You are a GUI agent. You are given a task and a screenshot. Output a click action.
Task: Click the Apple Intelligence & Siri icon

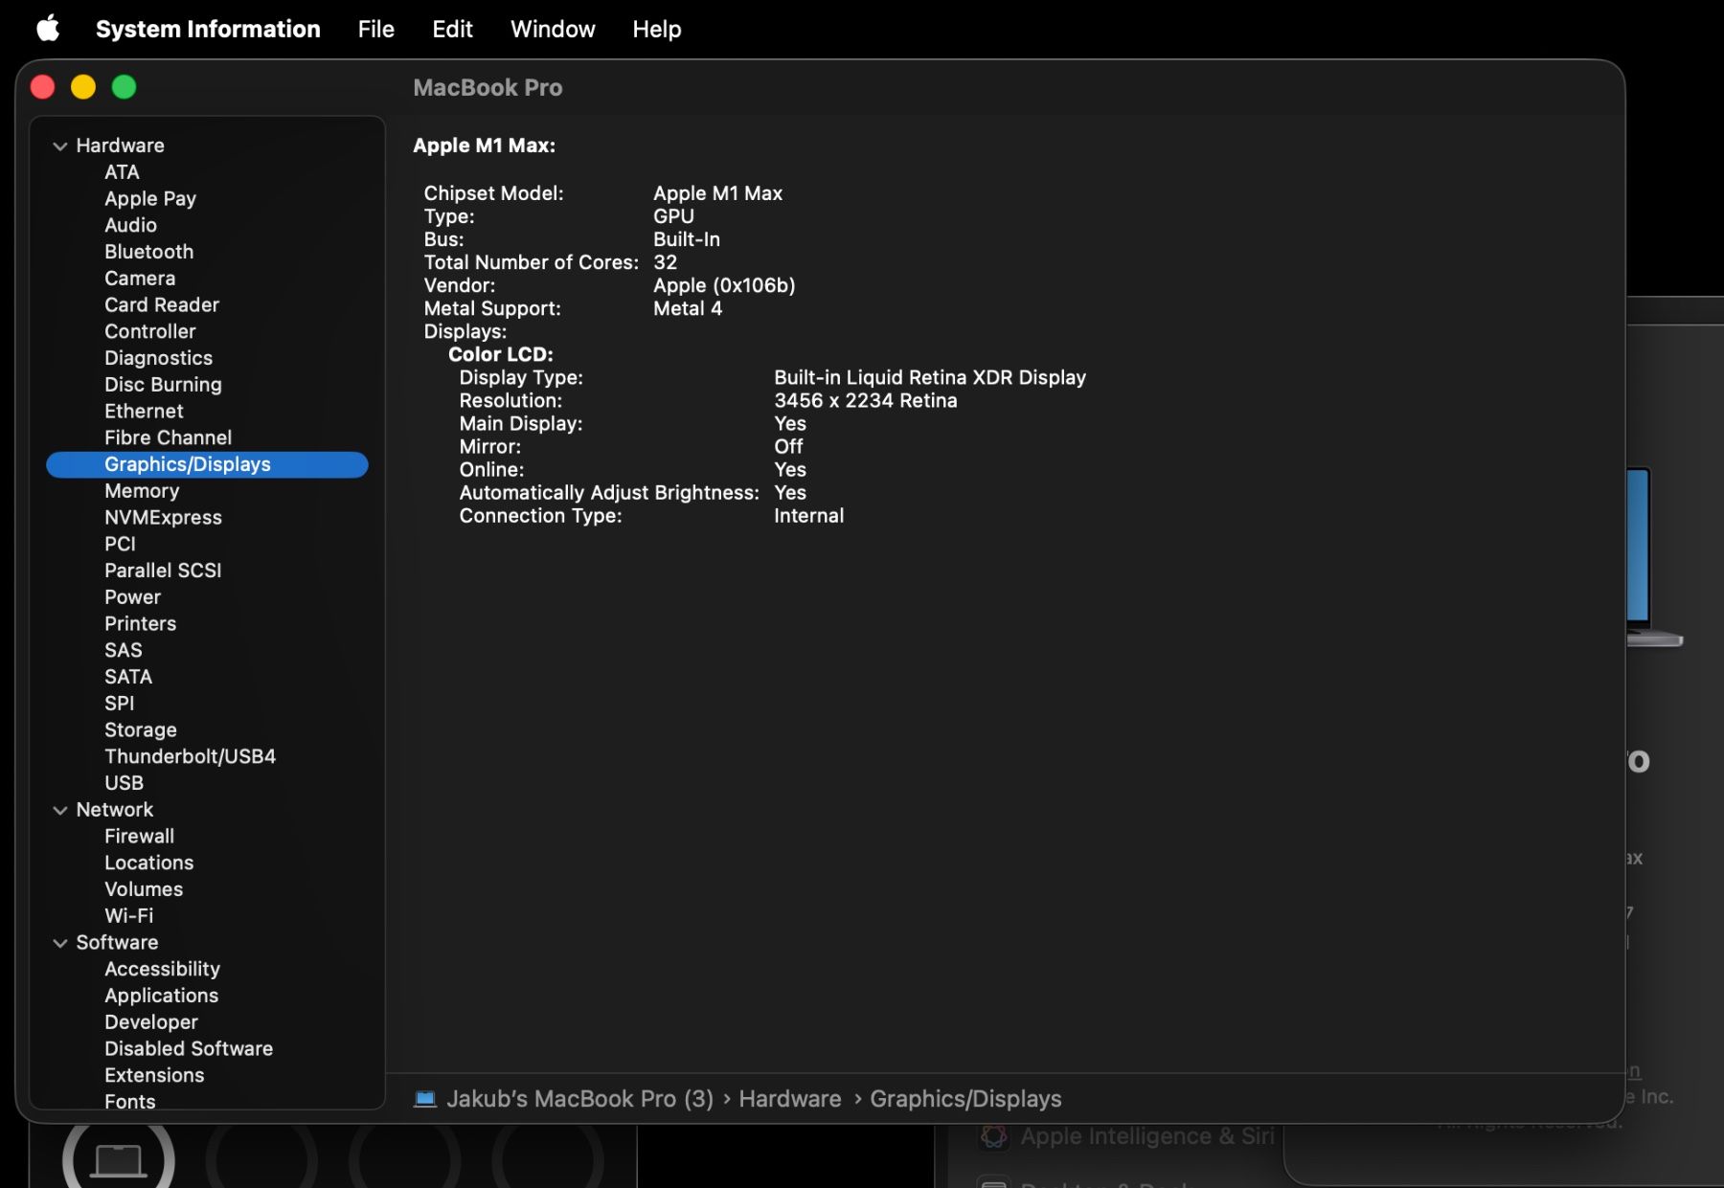coord(993,1136)
